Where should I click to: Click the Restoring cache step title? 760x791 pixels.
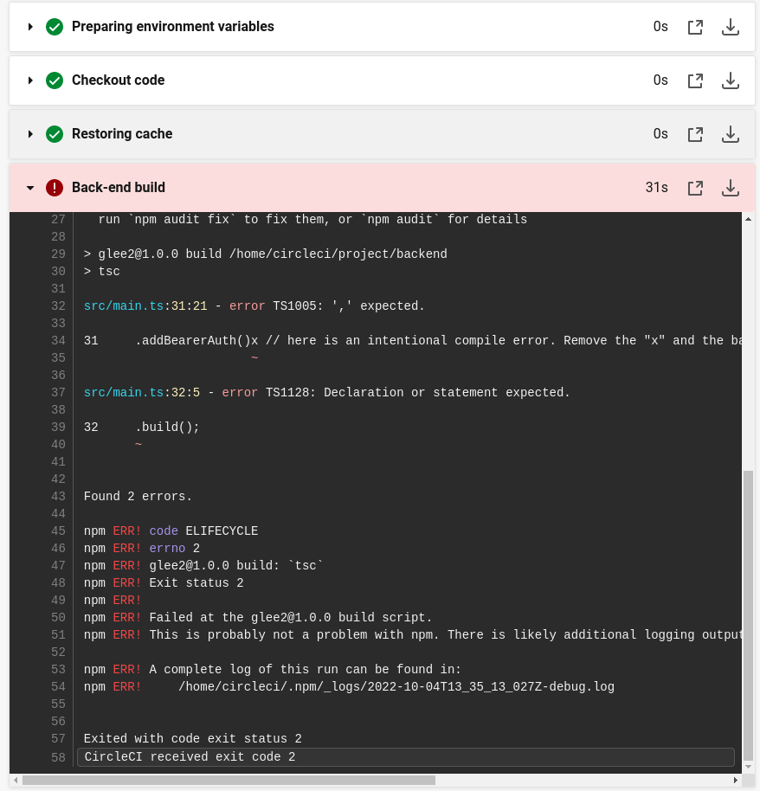[122, 133]
